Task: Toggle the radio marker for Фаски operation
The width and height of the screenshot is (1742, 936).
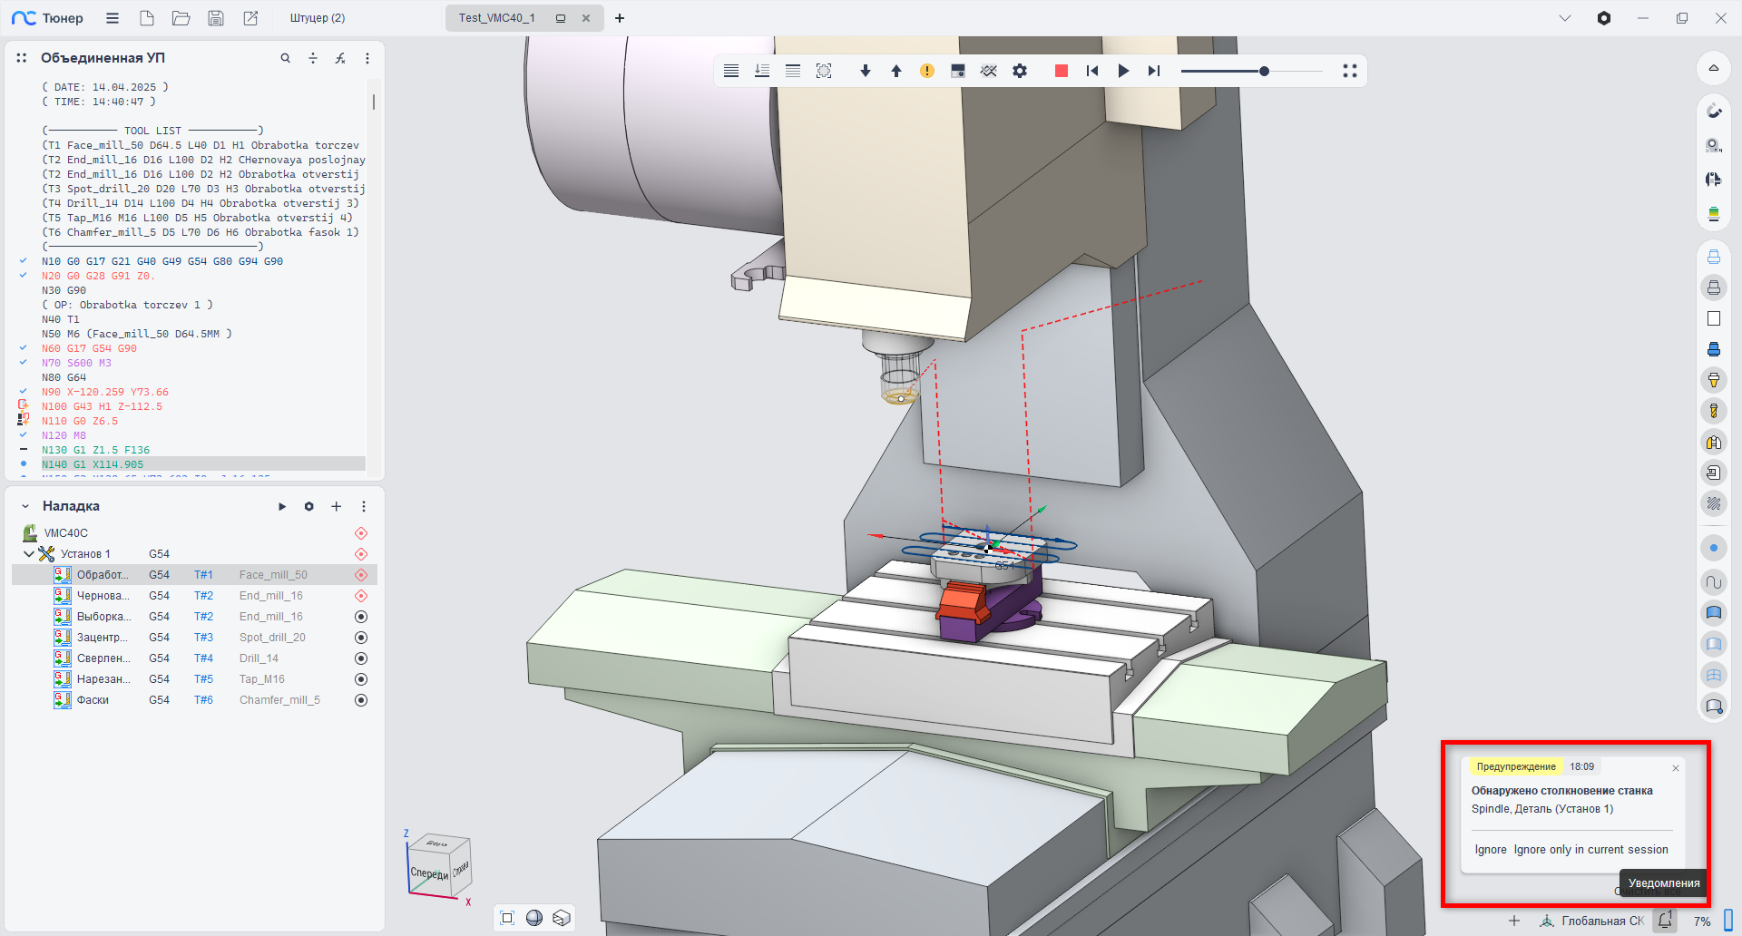Action: [x=361, y=700]
